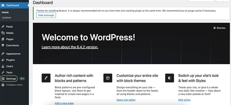Click the layout icon for block themes
Screen dimensions: 231x105
(108, 78)
